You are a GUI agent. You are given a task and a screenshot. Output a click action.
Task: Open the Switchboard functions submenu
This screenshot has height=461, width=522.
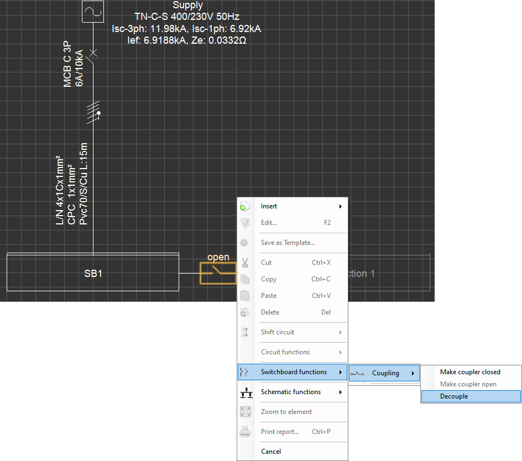pos(293,372)
